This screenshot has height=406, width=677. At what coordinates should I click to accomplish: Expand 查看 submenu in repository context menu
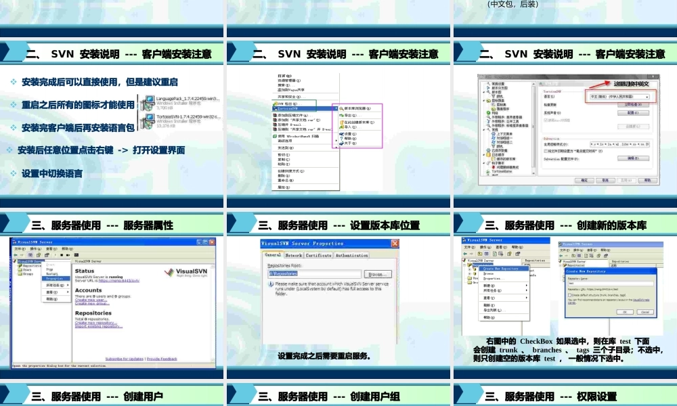(526, 297)
